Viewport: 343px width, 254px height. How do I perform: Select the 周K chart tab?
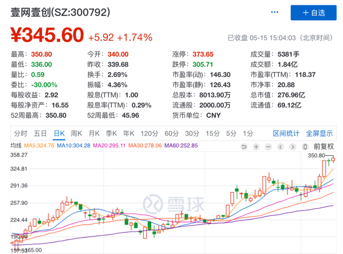click(76, 133)
